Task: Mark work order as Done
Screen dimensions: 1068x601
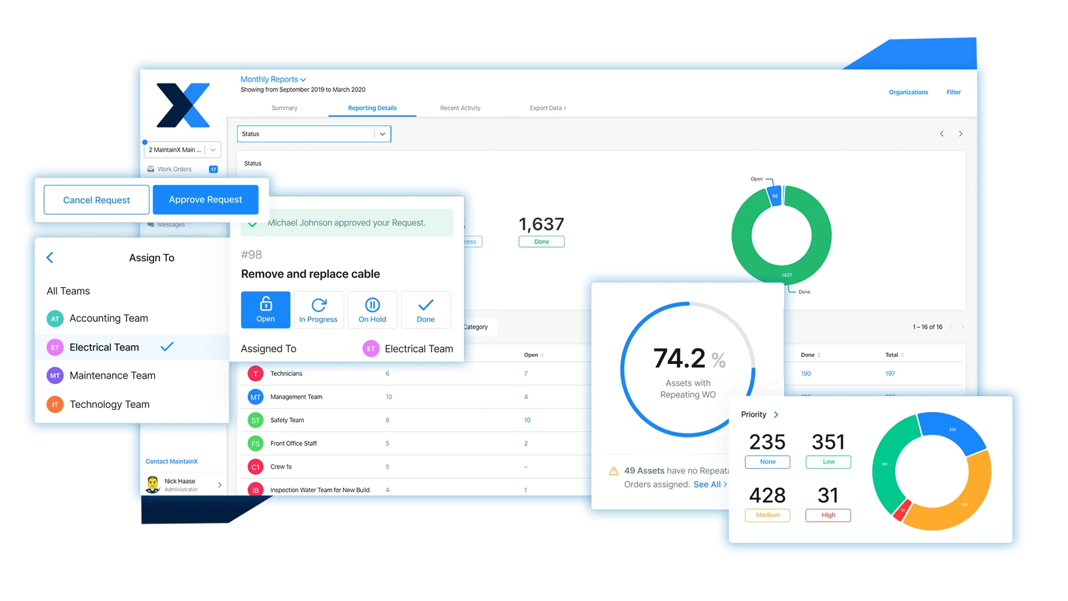Action: tap(426, 310)
